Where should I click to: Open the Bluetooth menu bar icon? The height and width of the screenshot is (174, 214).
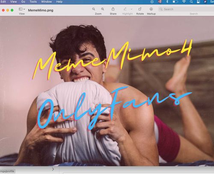tap(167, 2)
